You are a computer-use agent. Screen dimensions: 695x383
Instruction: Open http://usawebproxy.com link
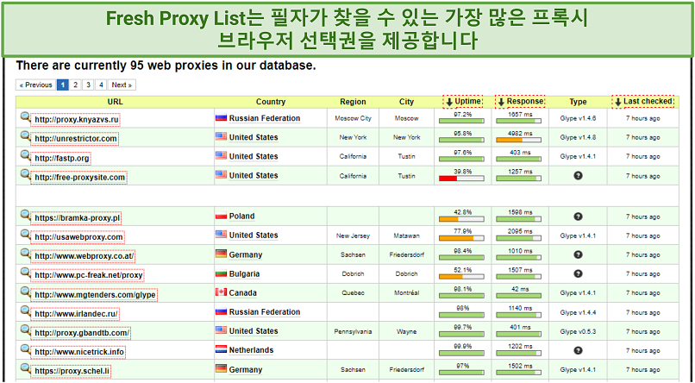pyautogui.click(x=78, y=237)
